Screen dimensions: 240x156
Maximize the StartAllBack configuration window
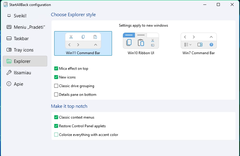click(218, 4)
